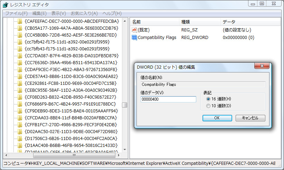Click folder icon of {CFCDAA03-8BE4-11cf-B84B-0020AFBBCCFA}

20,118
